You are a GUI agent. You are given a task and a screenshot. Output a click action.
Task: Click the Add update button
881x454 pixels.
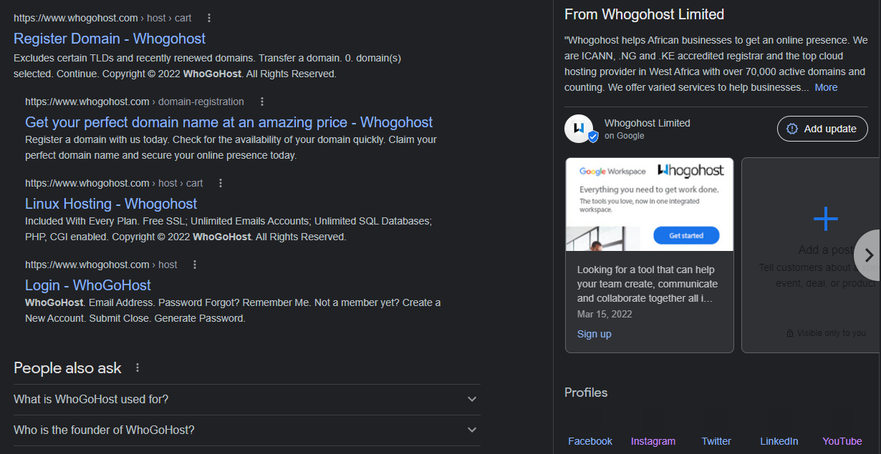(x=822, y=129)
